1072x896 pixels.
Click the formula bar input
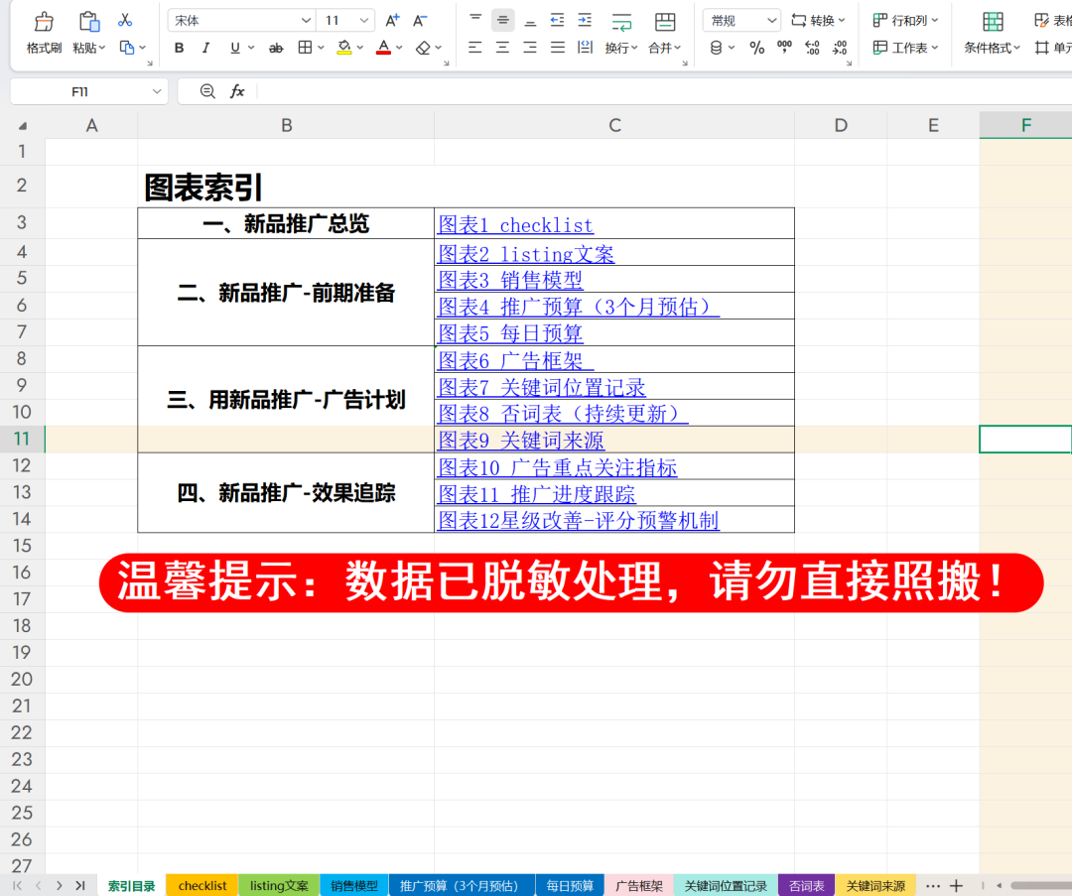664,91
